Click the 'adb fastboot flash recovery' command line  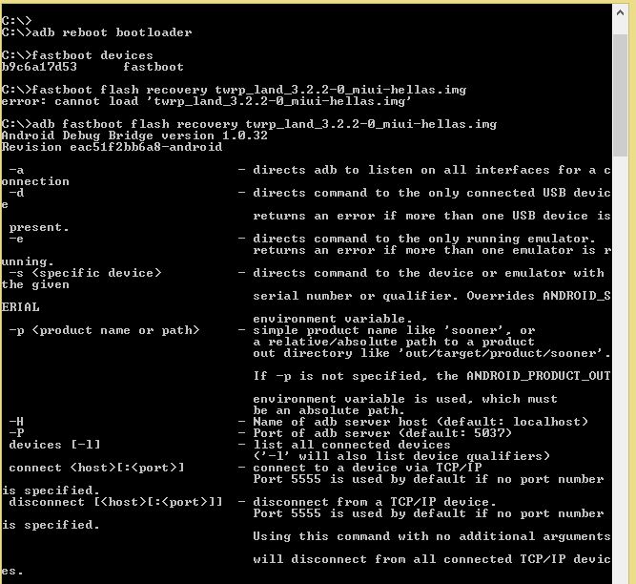point(249,124)
